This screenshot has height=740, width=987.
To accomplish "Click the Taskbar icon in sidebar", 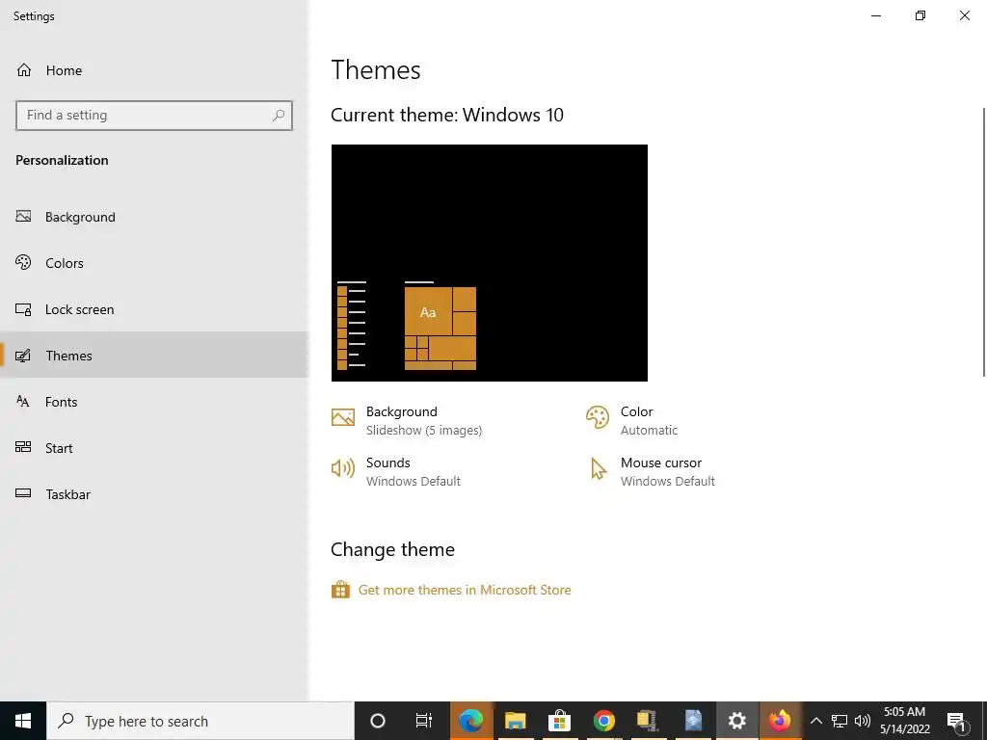I will [23, 493].
